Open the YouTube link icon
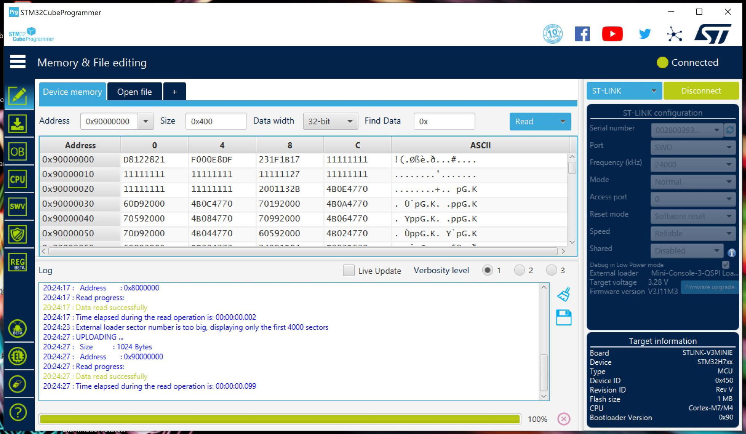The height and width of the screenshot is (434, 746). click(x=612, y=34)
